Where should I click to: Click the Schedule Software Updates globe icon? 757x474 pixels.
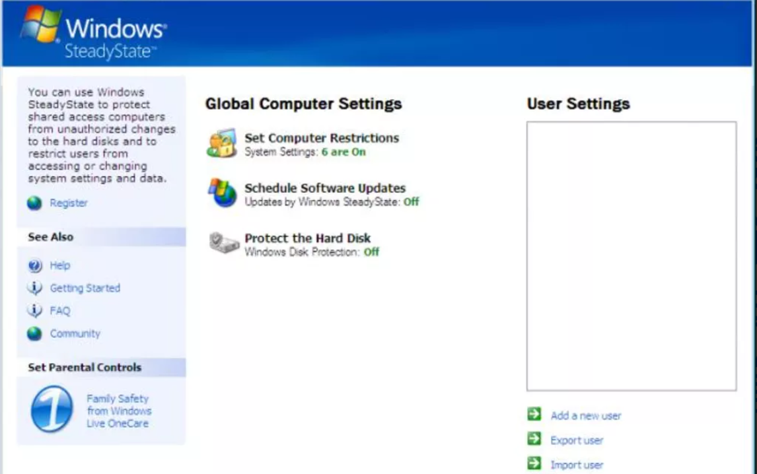(x=222, y=193)
